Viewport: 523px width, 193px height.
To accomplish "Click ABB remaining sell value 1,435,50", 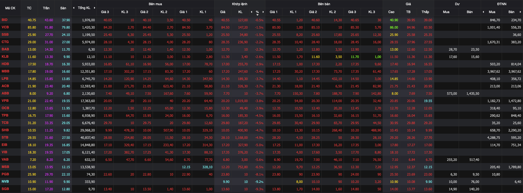I will point(473,94).
